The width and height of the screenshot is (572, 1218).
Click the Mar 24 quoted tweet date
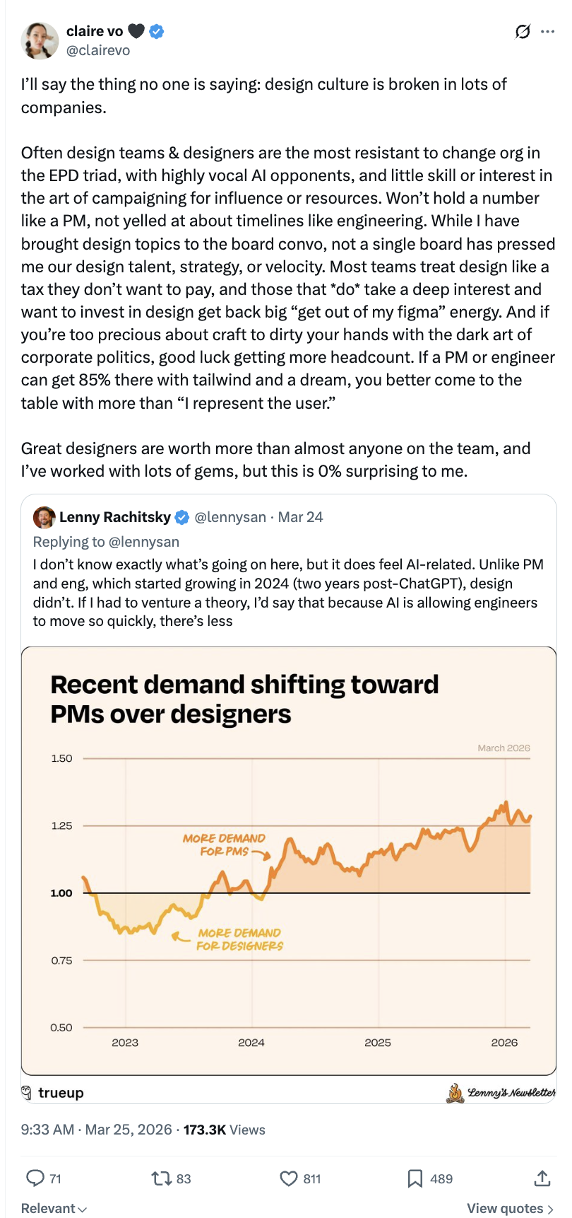point(300,517)
